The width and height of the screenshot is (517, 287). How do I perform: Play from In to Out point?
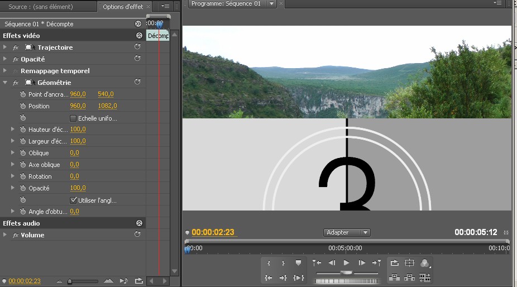pos(298,278)
